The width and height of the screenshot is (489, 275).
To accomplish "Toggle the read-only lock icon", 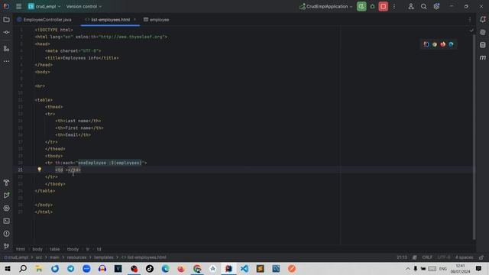I will click(x=481, y=257).
